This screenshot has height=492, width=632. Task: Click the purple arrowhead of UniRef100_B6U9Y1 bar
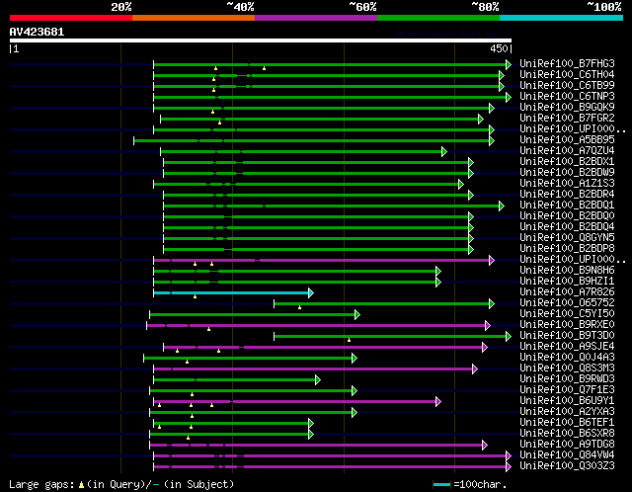point(438,402)
